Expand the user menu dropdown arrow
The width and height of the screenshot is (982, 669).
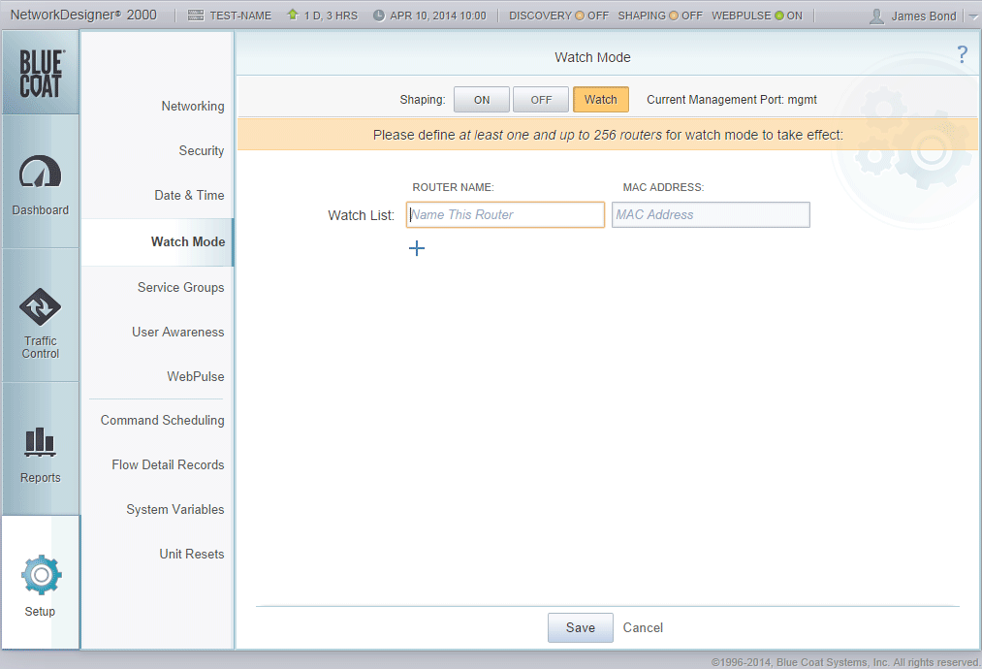point(972,16)
